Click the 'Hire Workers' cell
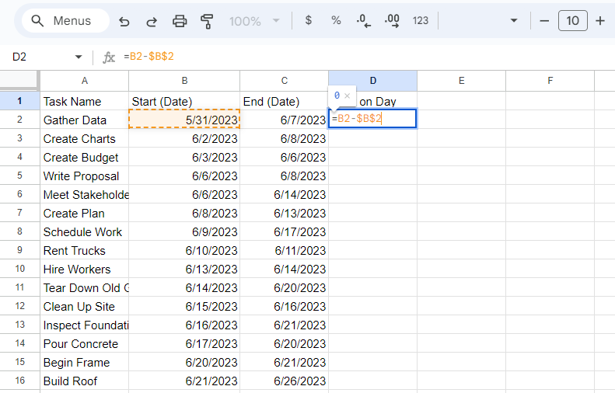Image resolution: width=615 pixels, height=393 pixels. [x=84, y=269]
